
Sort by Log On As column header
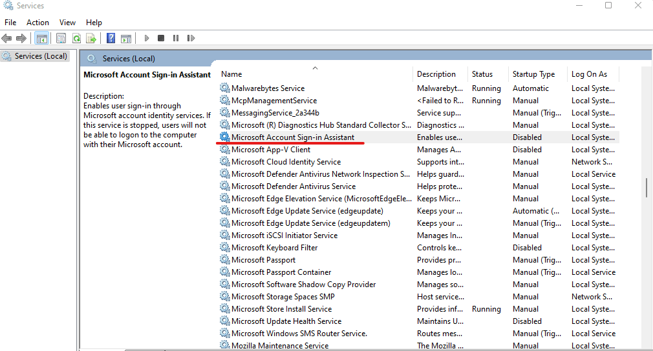pyautogui.click(x=593, y=74)
